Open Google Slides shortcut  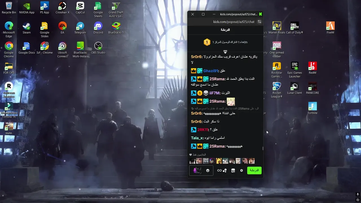pos(45,30)
